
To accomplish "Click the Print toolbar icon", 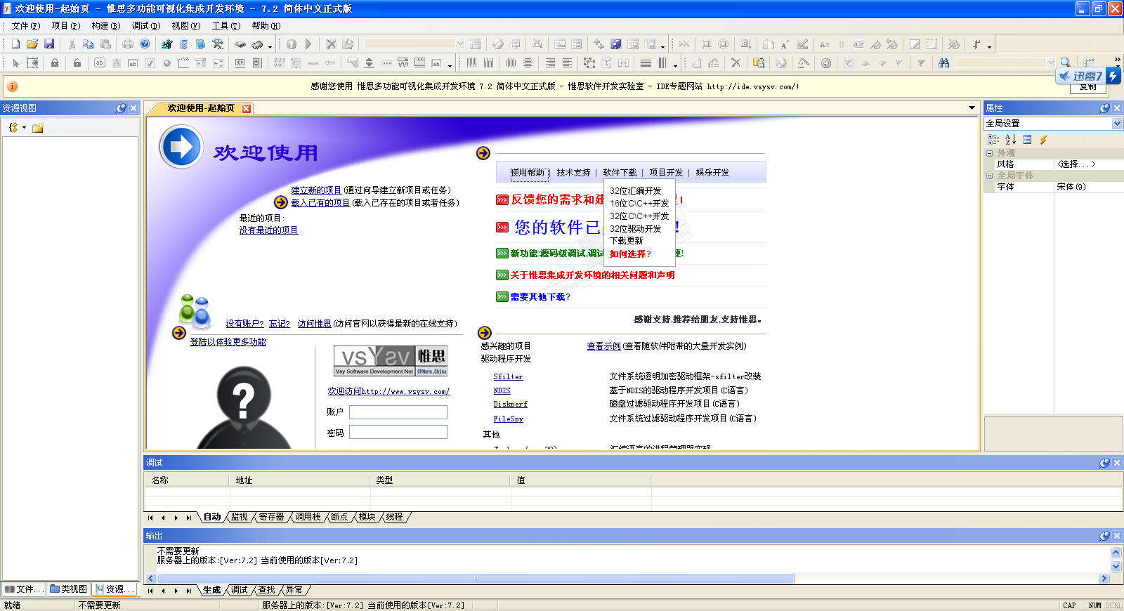I will point(128,44).
